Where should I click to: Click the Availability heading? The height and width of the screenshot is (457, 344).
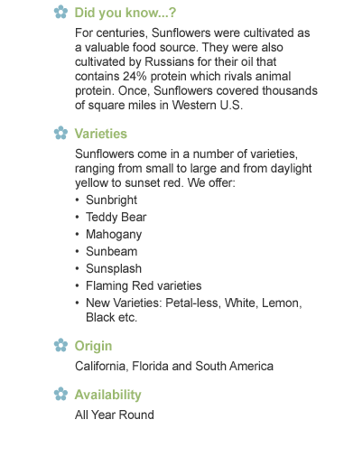pos(107,395)
